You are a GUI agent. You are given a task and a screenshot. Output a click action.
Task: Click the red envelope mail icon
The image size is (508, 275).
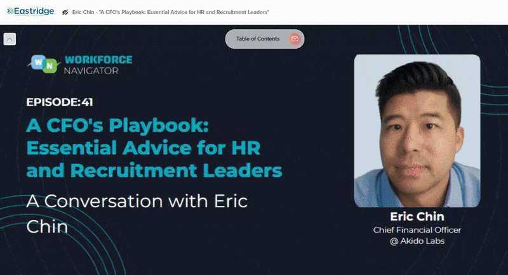pos(294,39)
